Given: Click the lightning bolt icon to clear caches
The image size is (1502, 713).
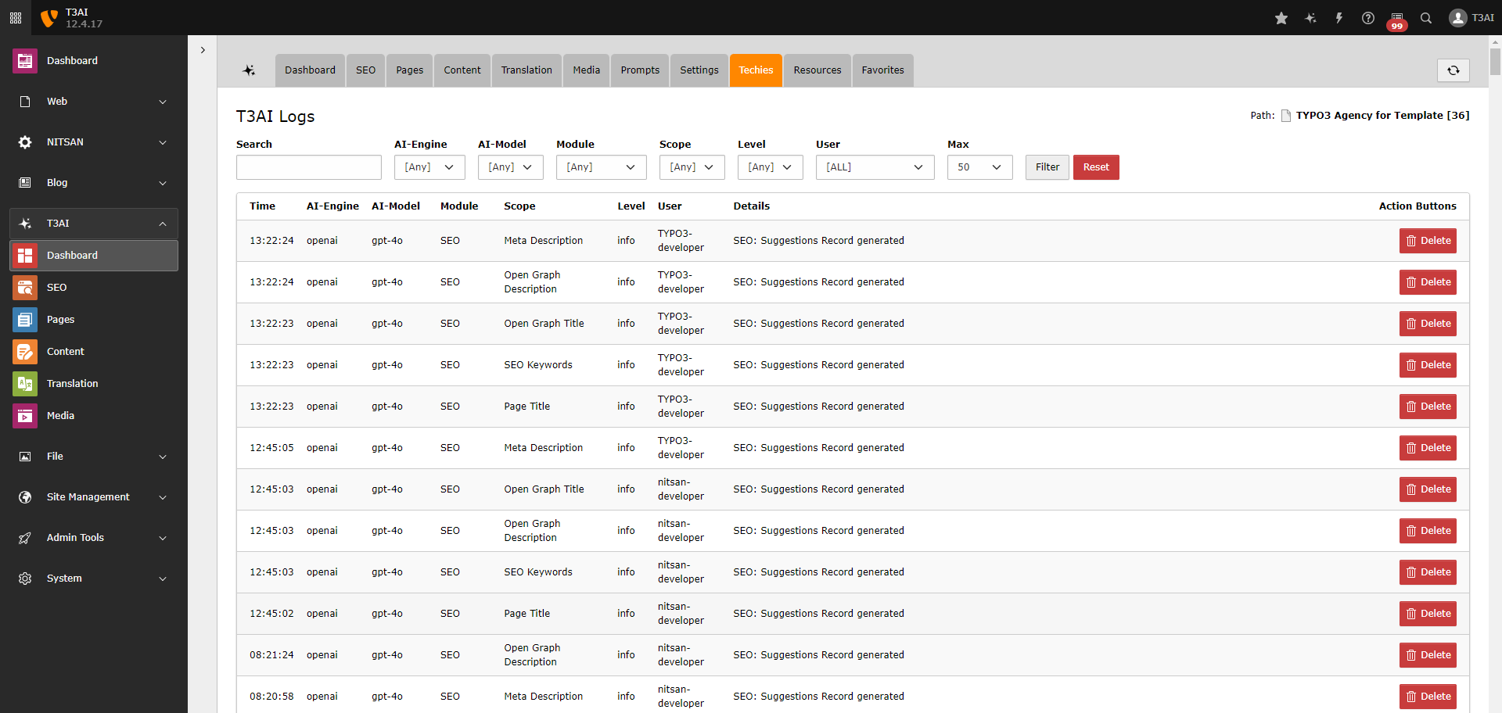Looking at the screenshot, I should point(1339,17).
